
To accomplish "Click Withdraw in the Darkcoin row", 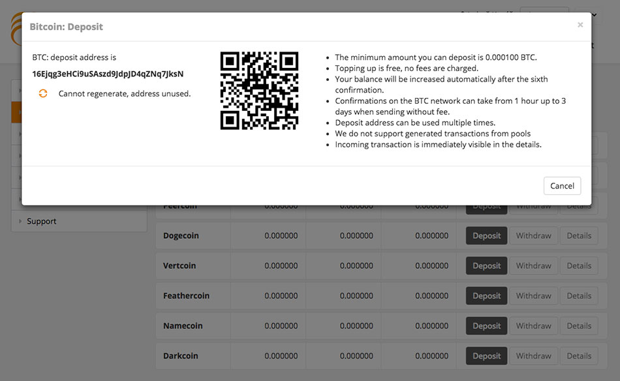I will [533, 356].
